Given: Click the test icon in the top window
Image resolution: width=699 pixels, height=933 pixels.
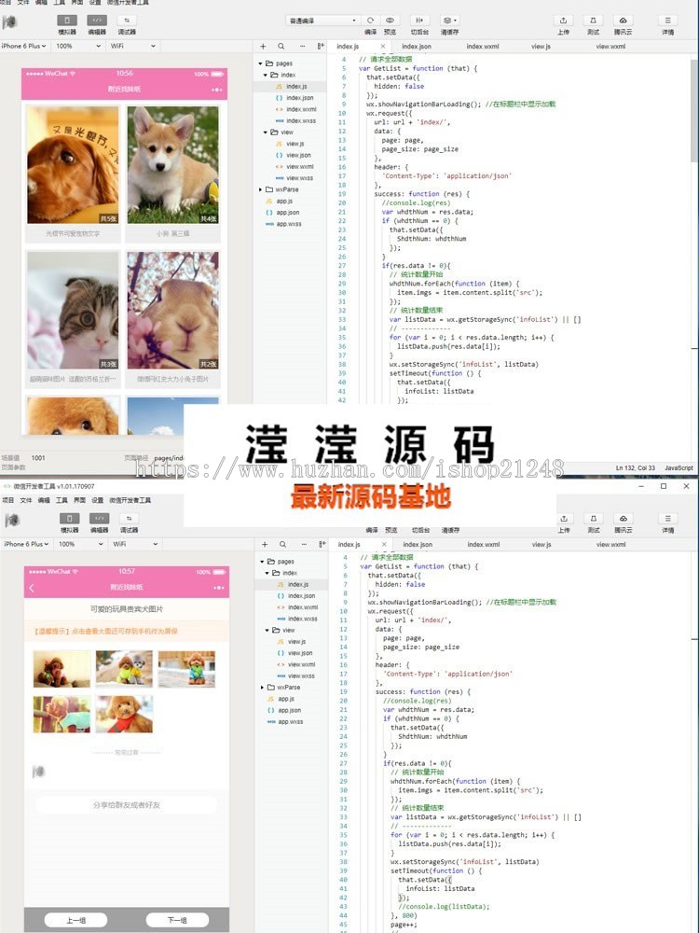Looking at the screenshot, I should coord(593,21).
